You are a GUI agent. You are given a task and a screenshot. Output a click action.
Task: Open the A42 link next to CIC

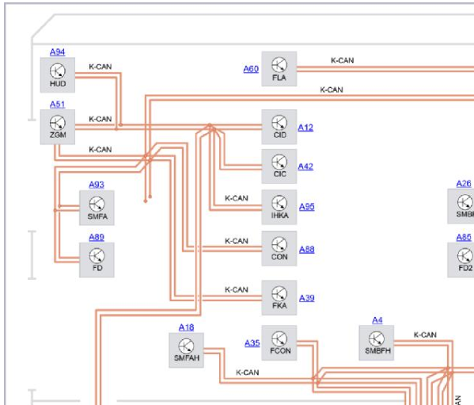[x=305, y=166]
